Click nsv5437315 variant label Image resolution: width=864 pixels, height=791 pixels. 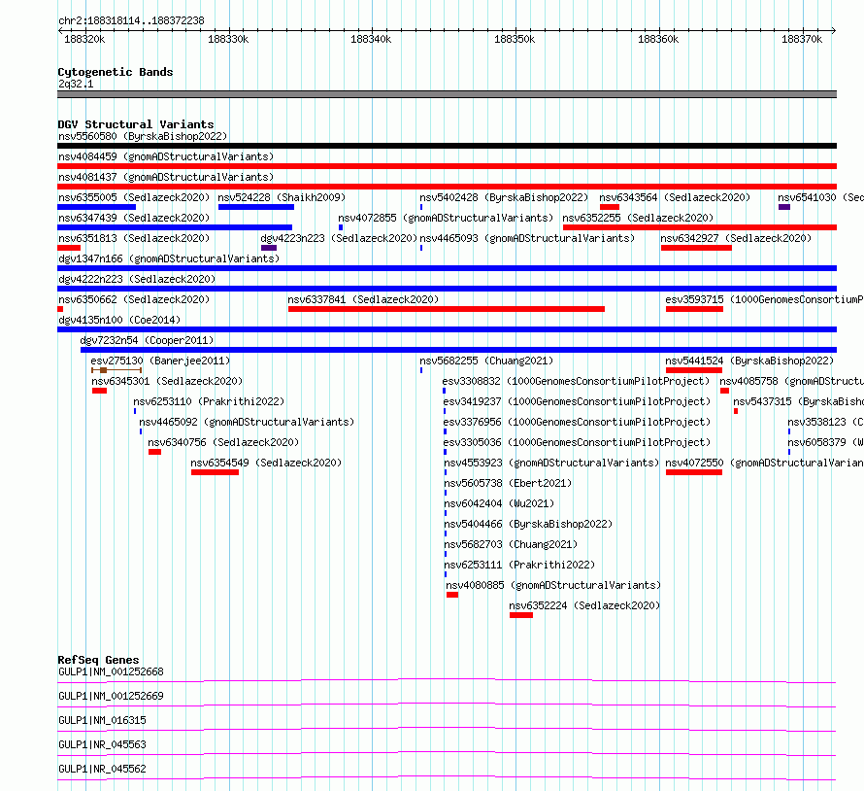point(798,401)
